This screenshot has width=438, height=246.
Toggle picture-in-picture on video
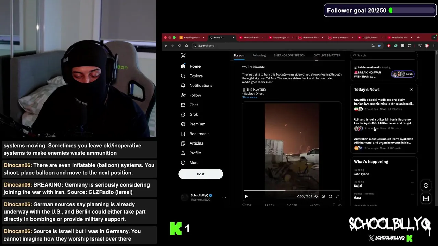click(330, 196)
